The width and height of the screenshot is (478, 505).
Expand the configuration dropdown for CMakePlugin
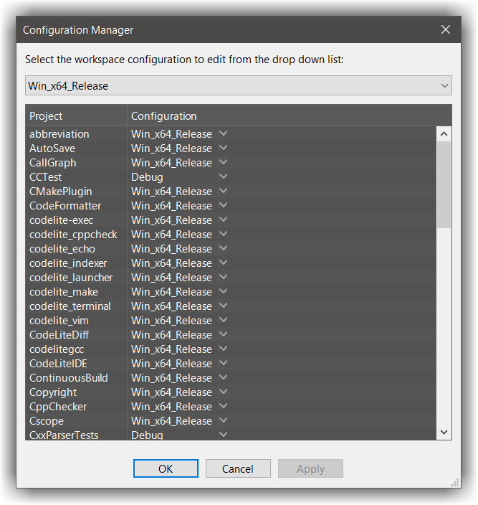[224, 191]
